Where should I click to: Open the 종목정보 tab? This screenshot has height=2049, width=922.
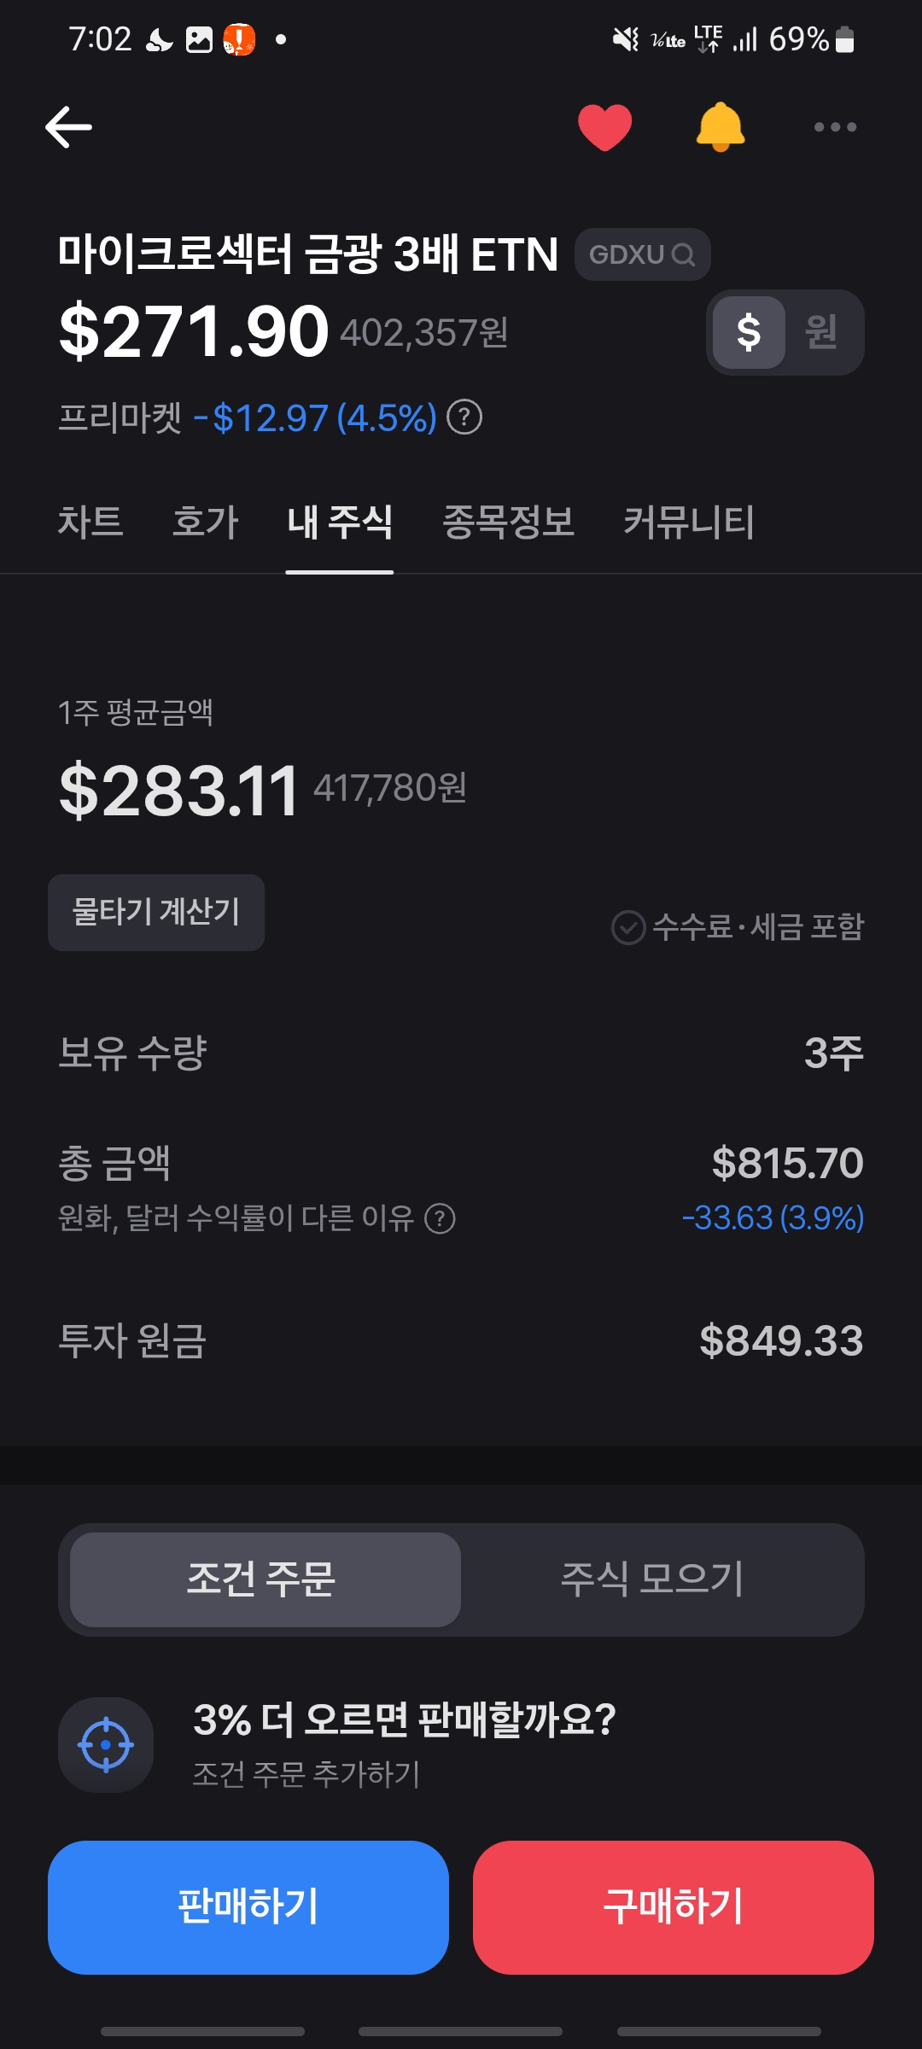pos(508,522)
